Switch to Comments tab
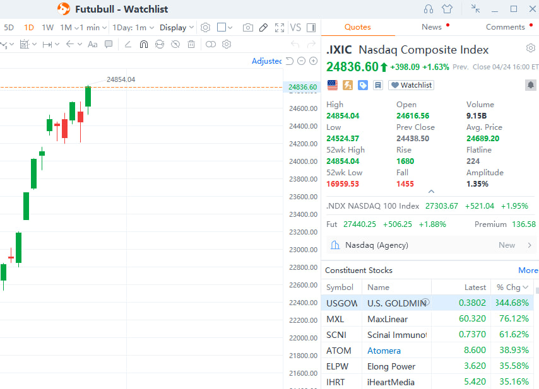 [506, 27]
